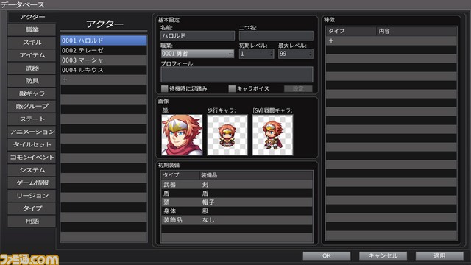Open the ゲーム情報 tab
The image size is (471, 265).
point(32,183)
